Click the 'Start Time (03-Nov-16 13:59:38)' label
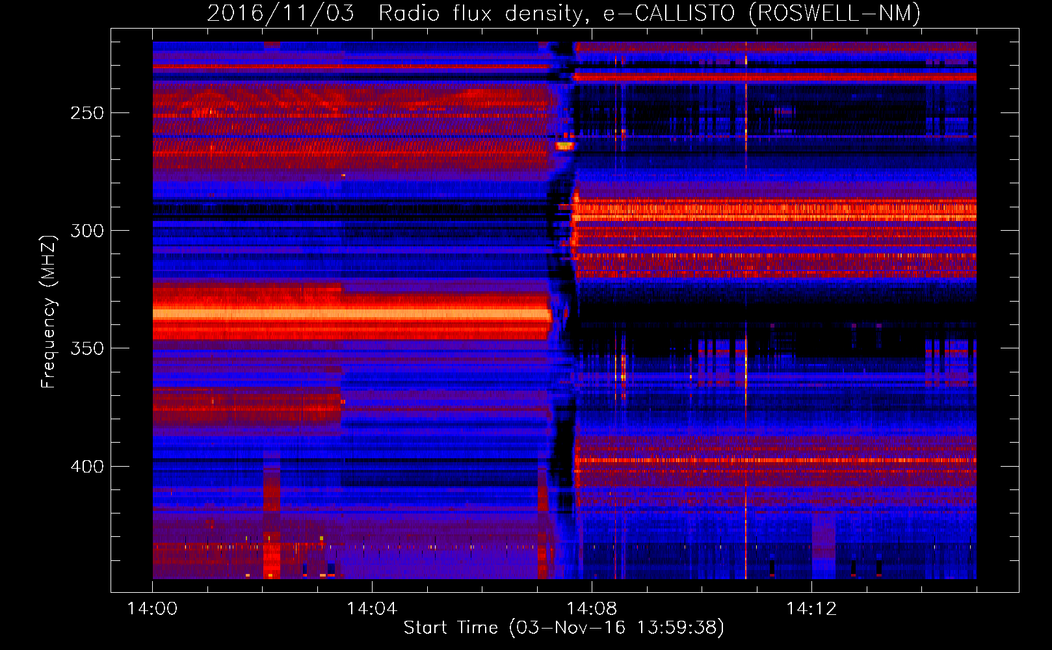The height and width of the screenshot is (650, 1052). [564, 627]
